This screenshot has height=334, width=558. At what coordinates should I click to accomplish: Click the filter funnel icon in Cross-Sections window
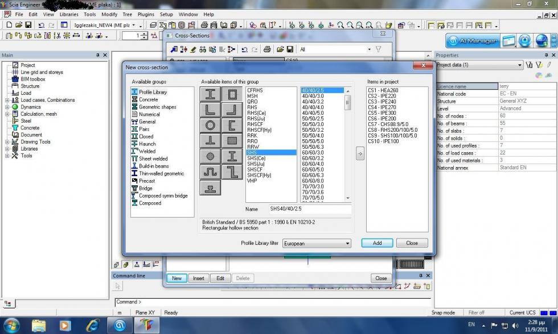(x=378, y=49)
